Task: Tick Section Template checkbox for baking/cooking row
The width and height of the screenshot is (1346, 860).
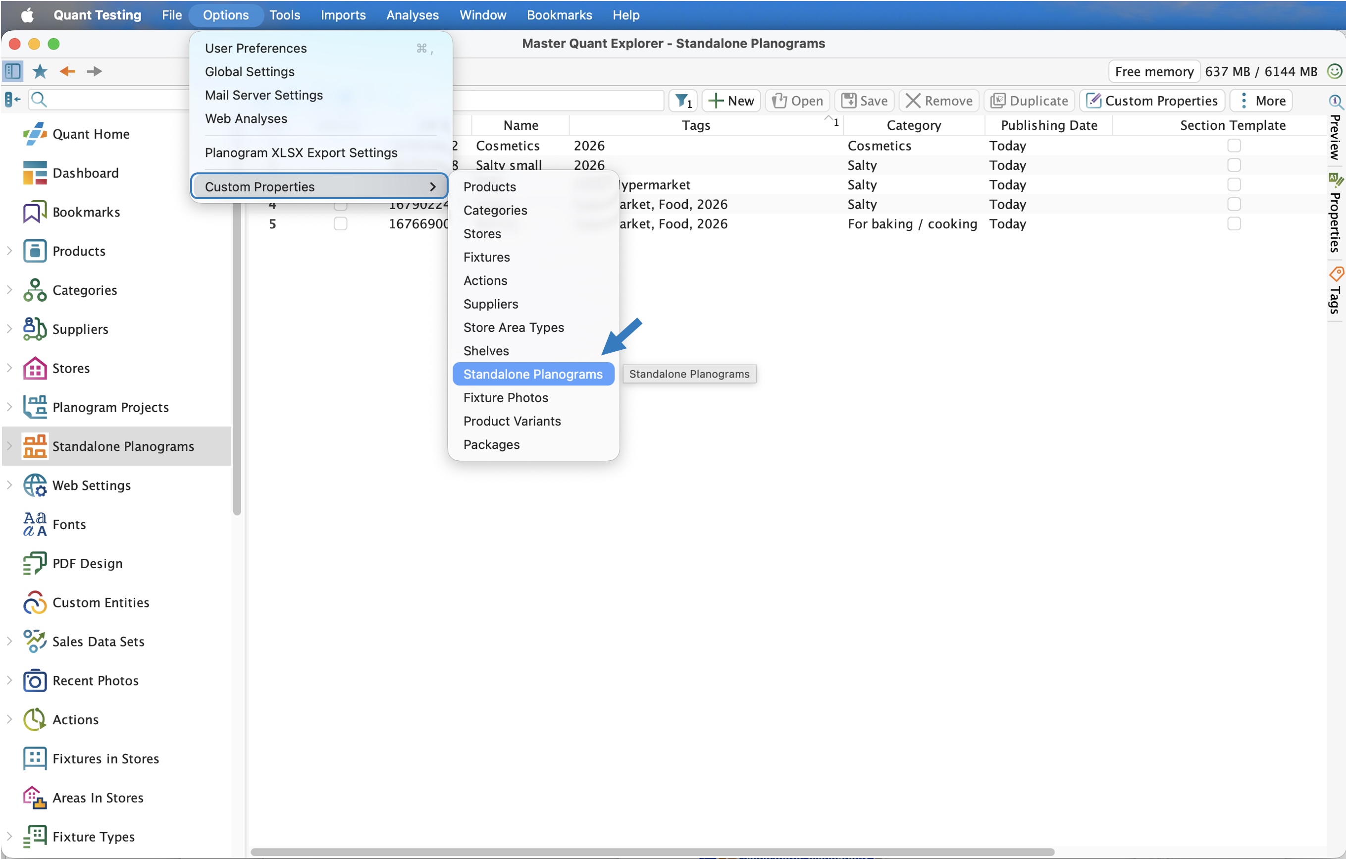Action: click(1234, 223)
